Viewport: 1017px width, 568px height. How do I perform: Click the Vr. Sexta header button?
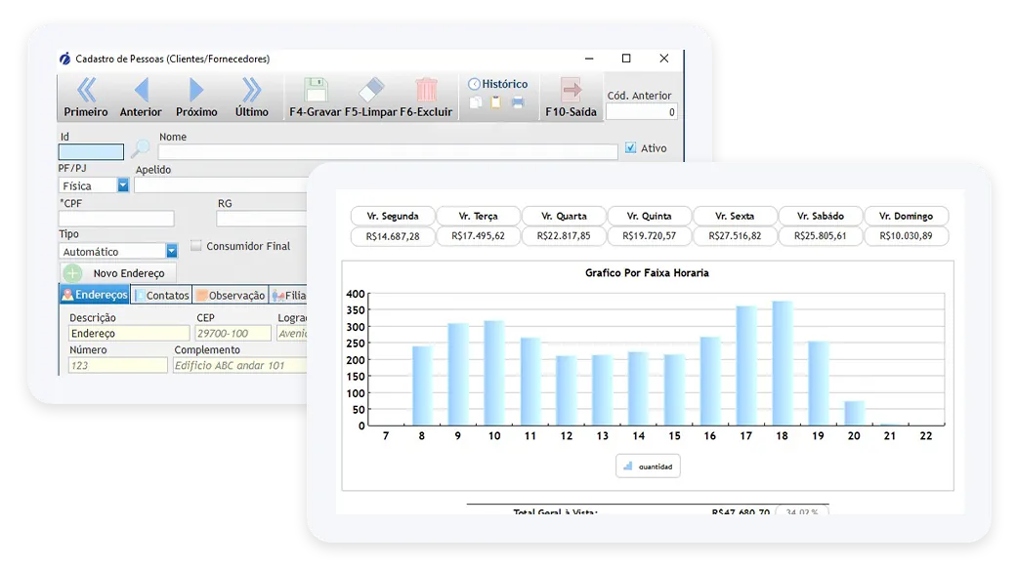(735, 216)
